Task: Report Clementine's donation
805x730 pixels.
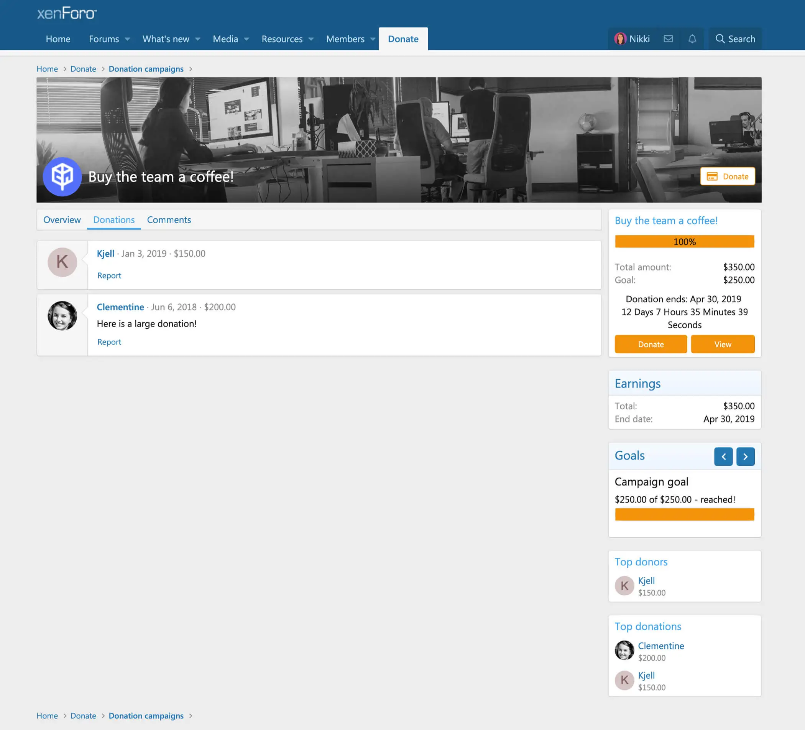Action: [x=109, y=342]
